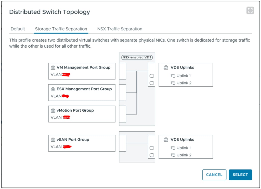Click the top VDS Uplinks switch icon
The height and width of the screenshot is (189, 261).
(x=166, y=68)
